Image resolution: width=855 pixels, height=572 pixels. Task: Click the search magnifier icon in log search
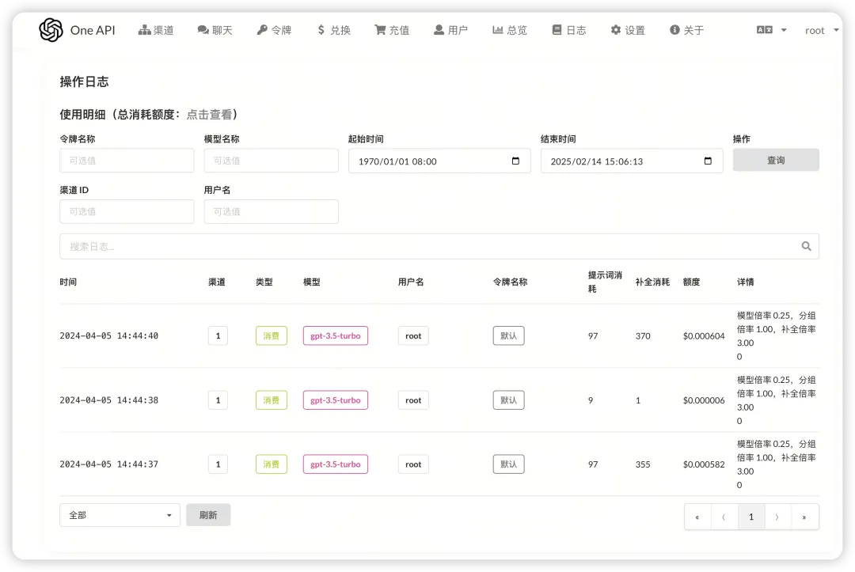pyautogui.click(x=806, y=246)
